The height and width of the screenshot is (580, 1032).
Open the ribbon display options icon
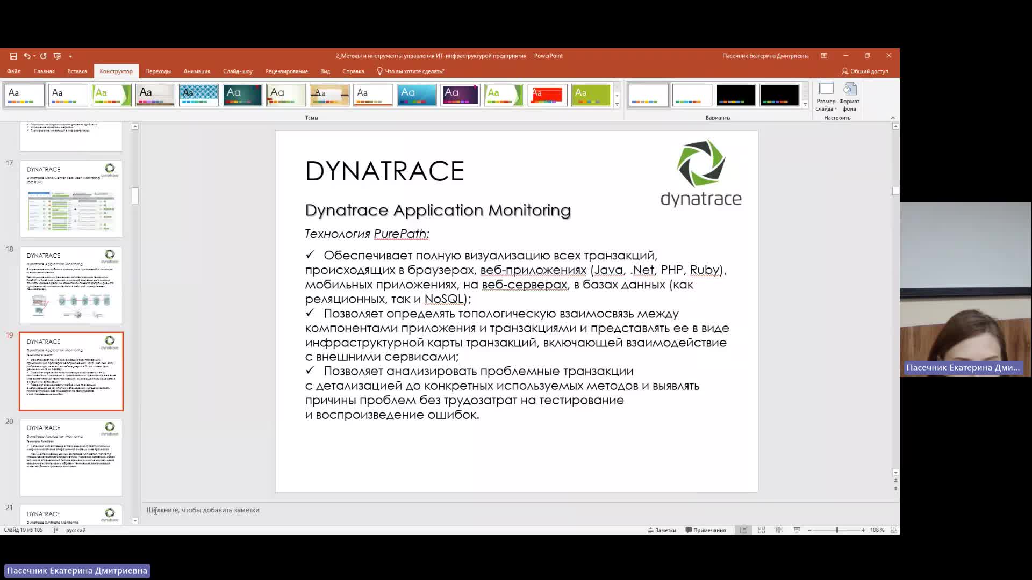pos(824,56)
